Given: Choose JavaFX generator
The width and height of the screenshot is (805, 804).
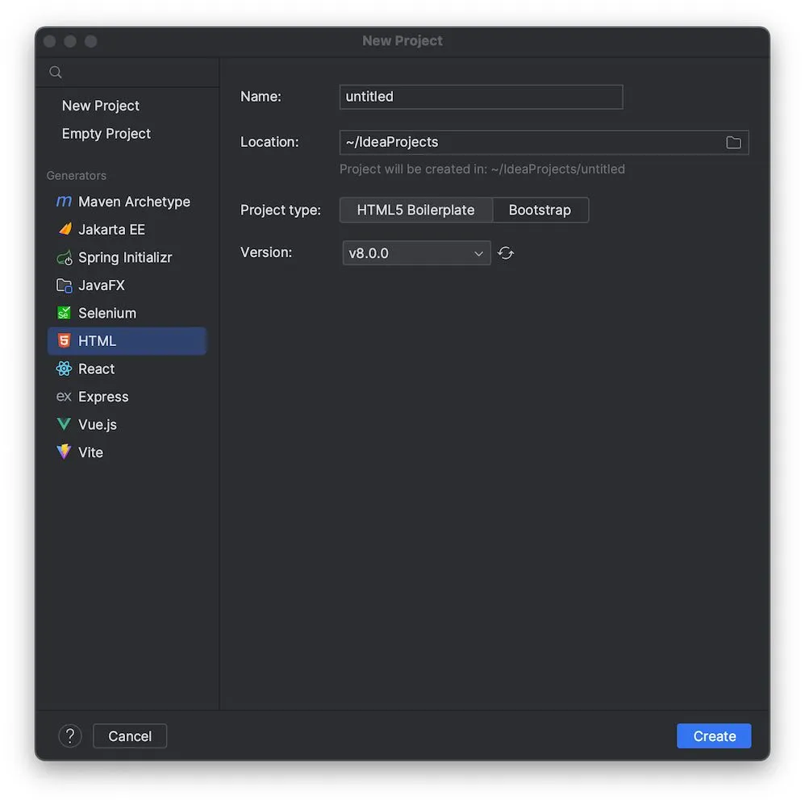Looking at the screenshot, I should 127,285.
